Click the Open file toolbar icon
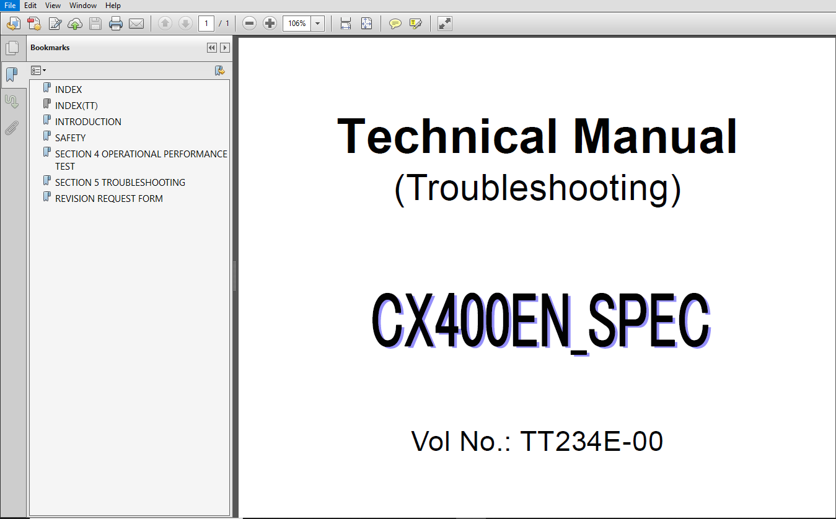Viewport: 836px width, 519px height. tap(13, 24)
